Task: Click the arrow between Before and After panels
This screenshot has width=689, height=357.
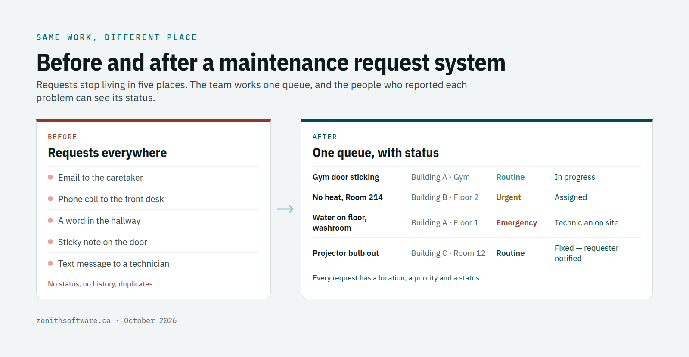Action: (x=285, y=209)
